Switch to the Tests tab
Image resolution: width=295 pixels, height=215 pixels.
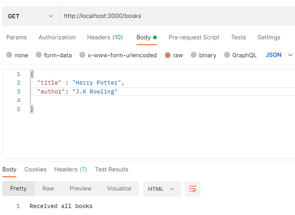click(238, 38)
